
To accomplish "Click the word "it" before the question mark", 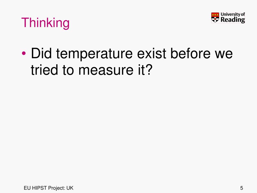I will tap(141, 70).
